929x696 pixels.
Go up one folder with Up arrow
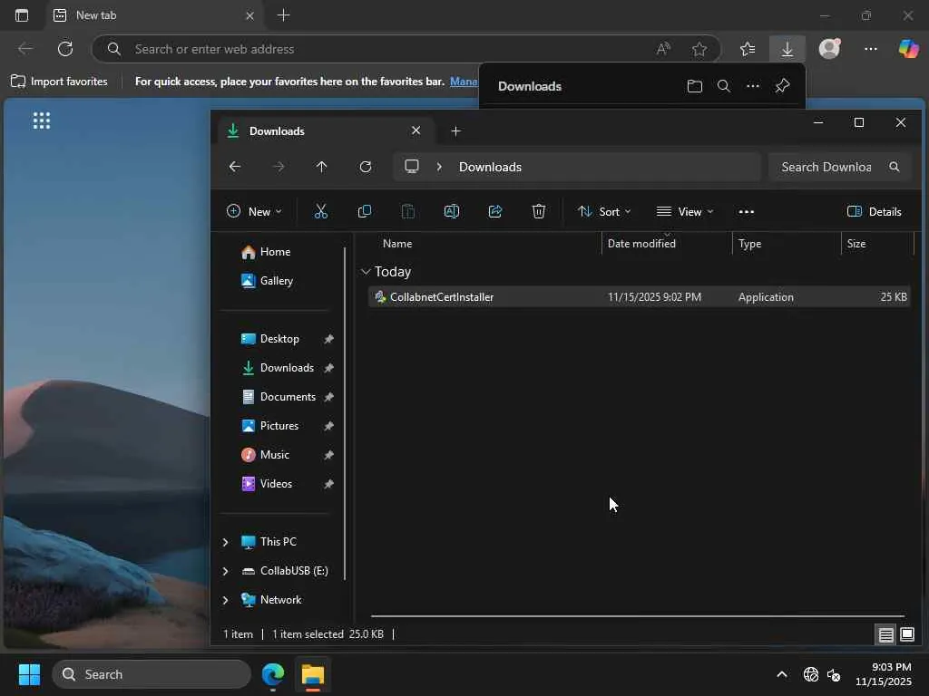(x=321, y=167)
